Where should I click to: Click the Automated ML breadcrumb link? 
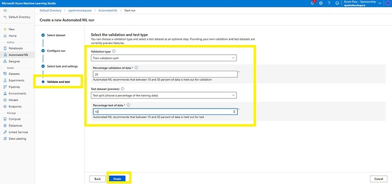108,11
